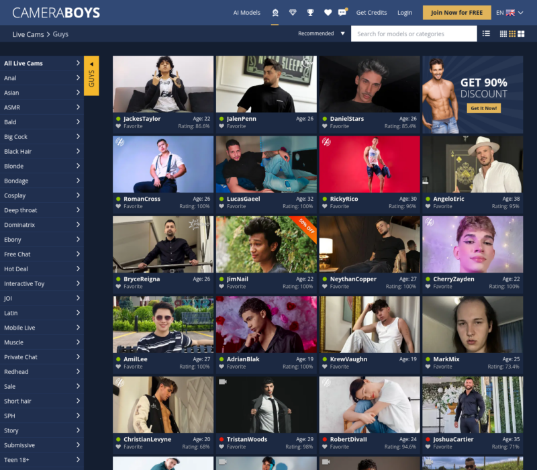The width and height of the screenshot is (537, 470).
Task: Open the Recommended sort dropdown
Action: 322,34
